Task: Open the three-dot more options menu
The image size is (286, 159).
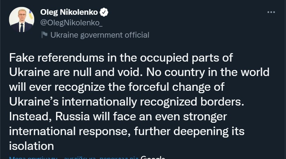Action: point(271,12)
